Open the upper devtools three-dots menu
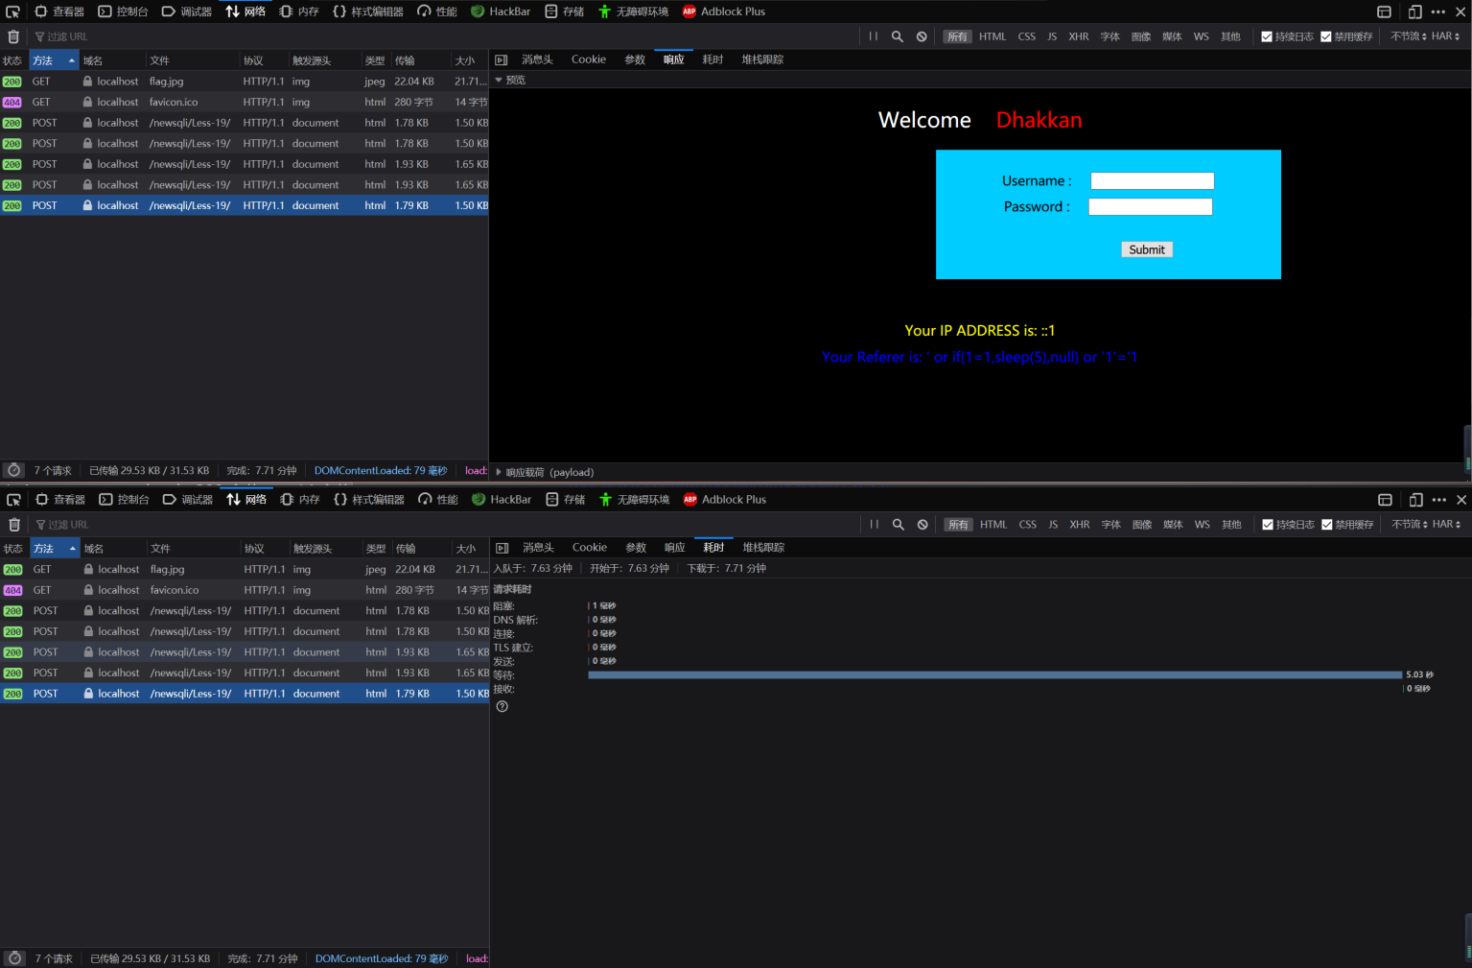This screenshot has width=1472, height=968. (1438, 12)
